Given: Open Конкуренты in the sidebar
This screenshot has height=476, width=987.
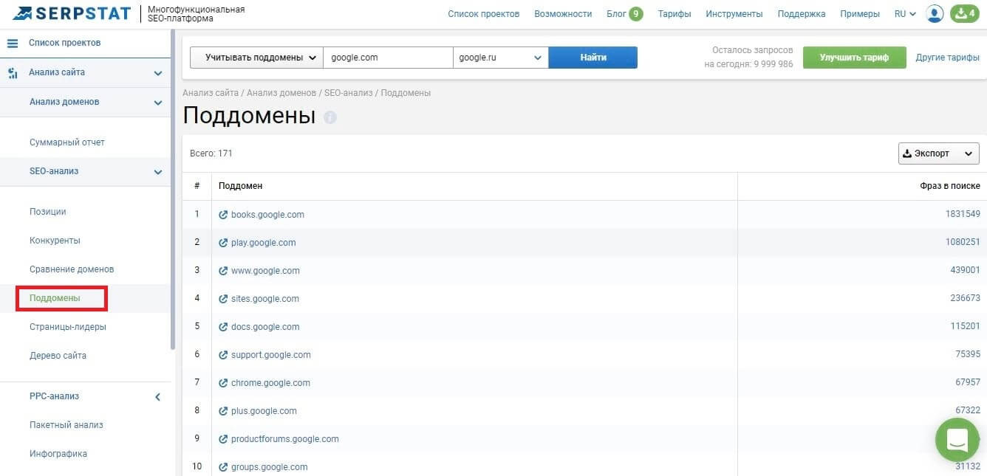Looking at the screenshot, I should 55,241.
